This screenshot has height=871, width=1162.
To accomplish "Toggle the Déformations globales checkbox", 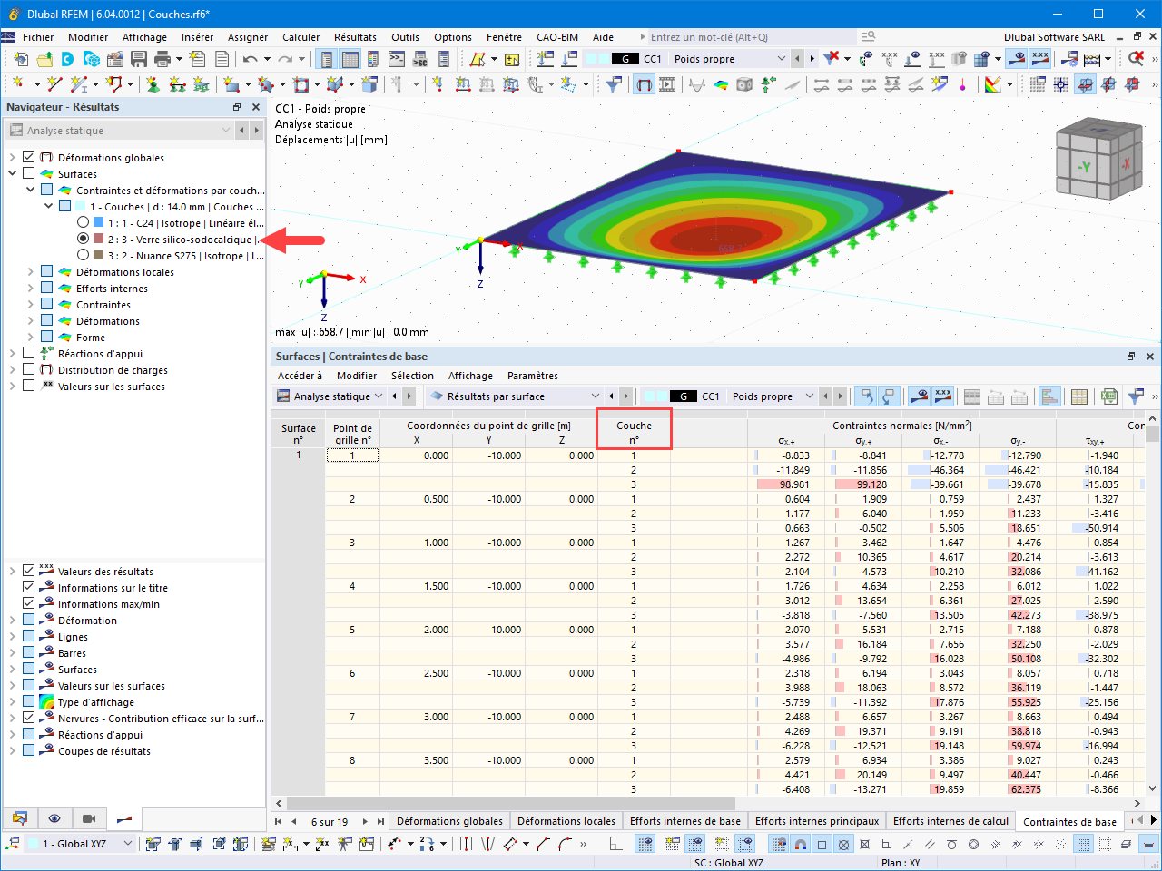I will coord(29,158).
